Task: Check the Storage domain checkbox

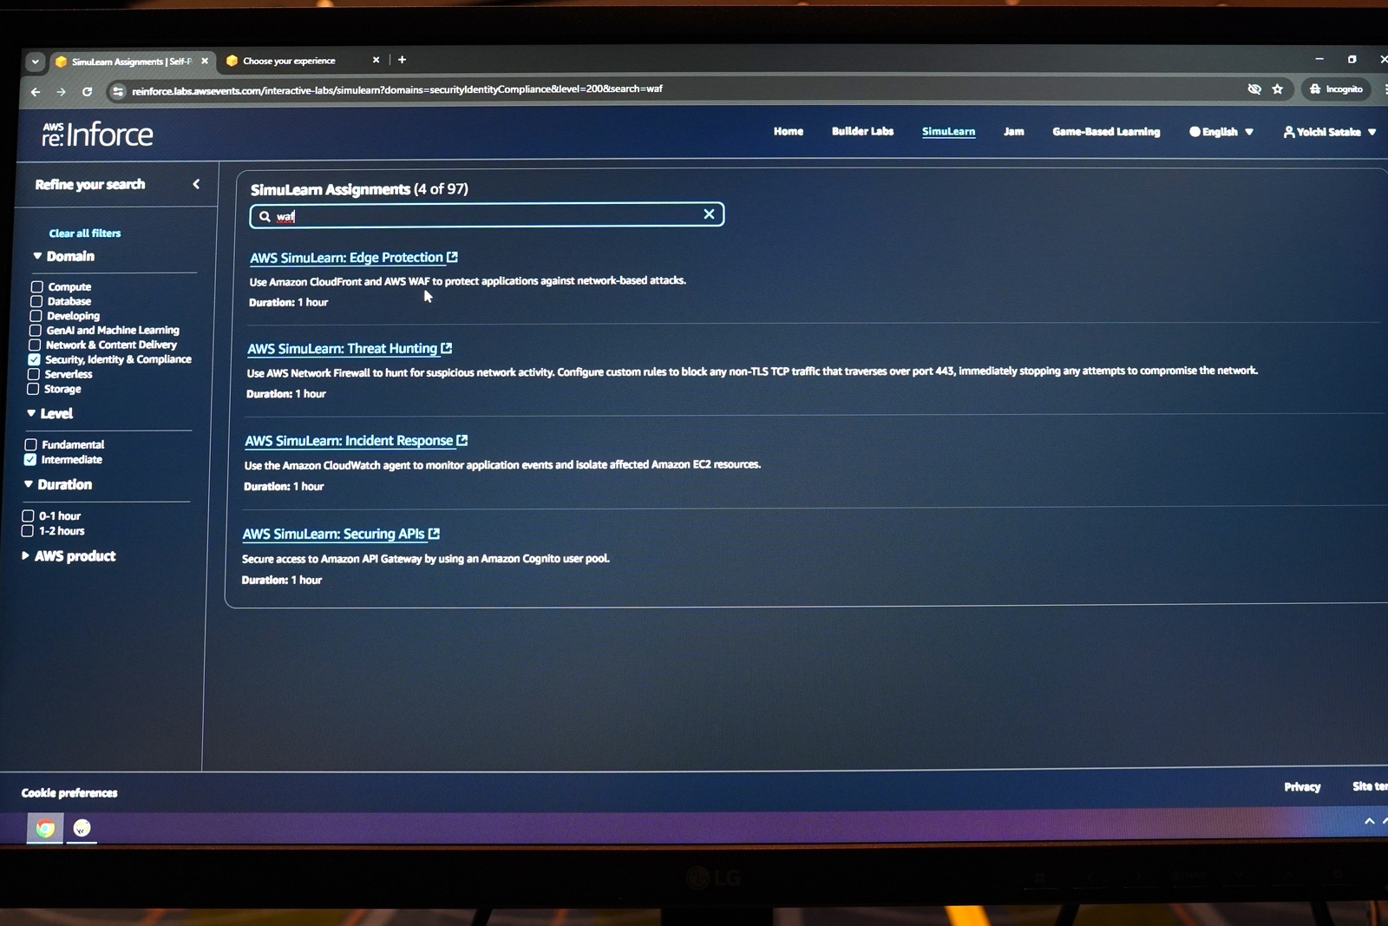Action: [33, 389]
